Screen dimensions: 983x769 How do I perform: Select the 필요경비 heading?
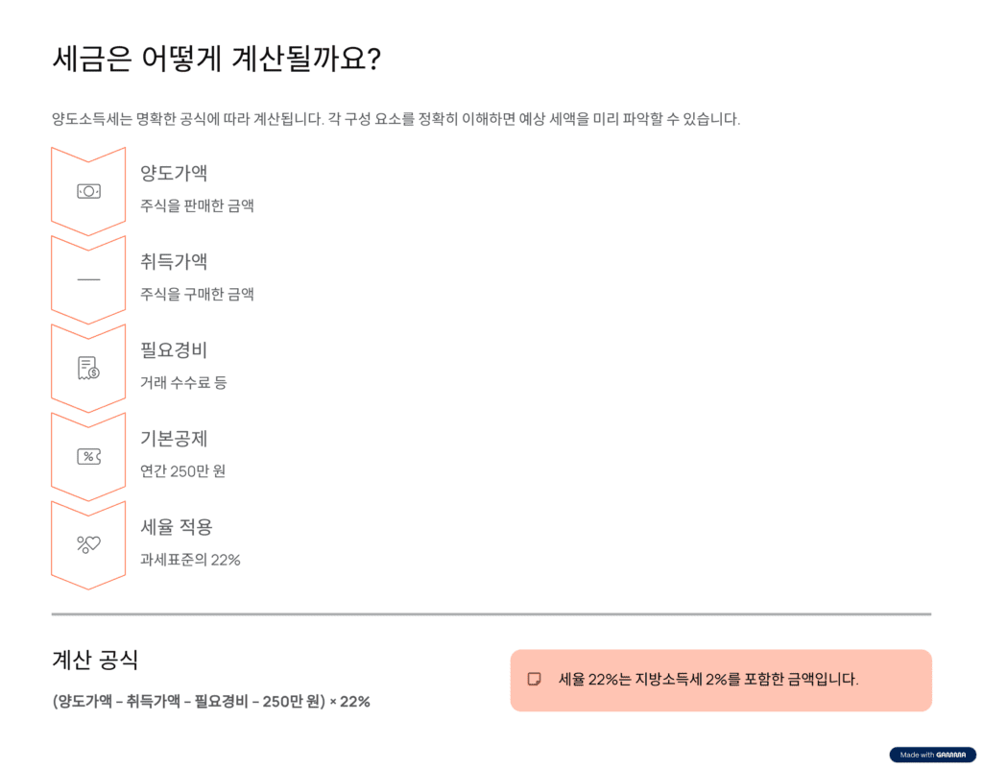point(174,349)
